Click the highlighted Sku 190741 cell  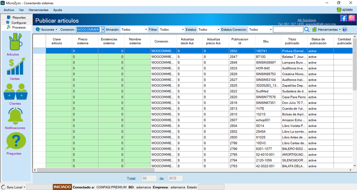[268, 51]
